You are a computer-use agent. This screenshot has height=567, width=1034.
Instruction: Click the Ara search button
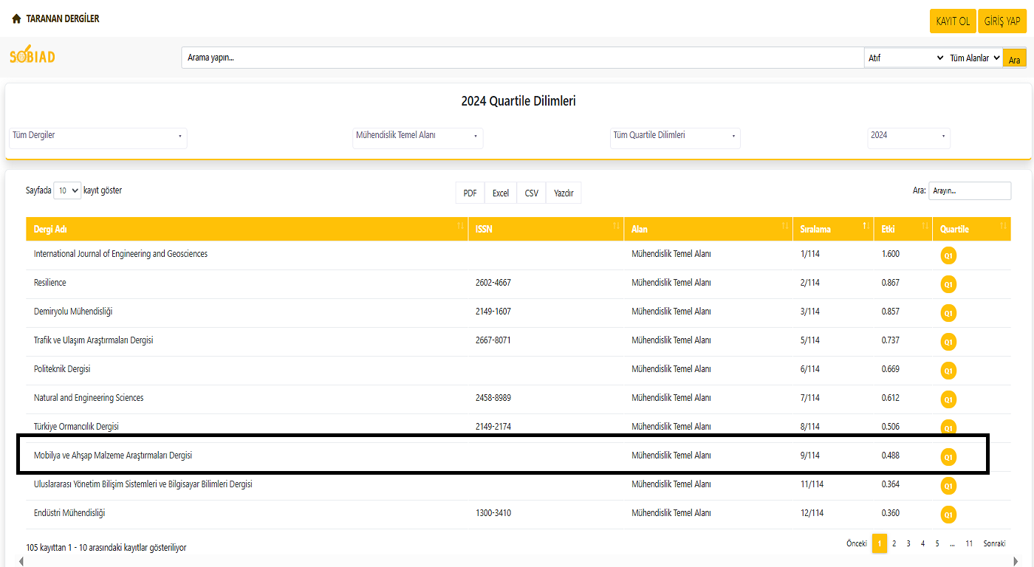click(1014, 59)
